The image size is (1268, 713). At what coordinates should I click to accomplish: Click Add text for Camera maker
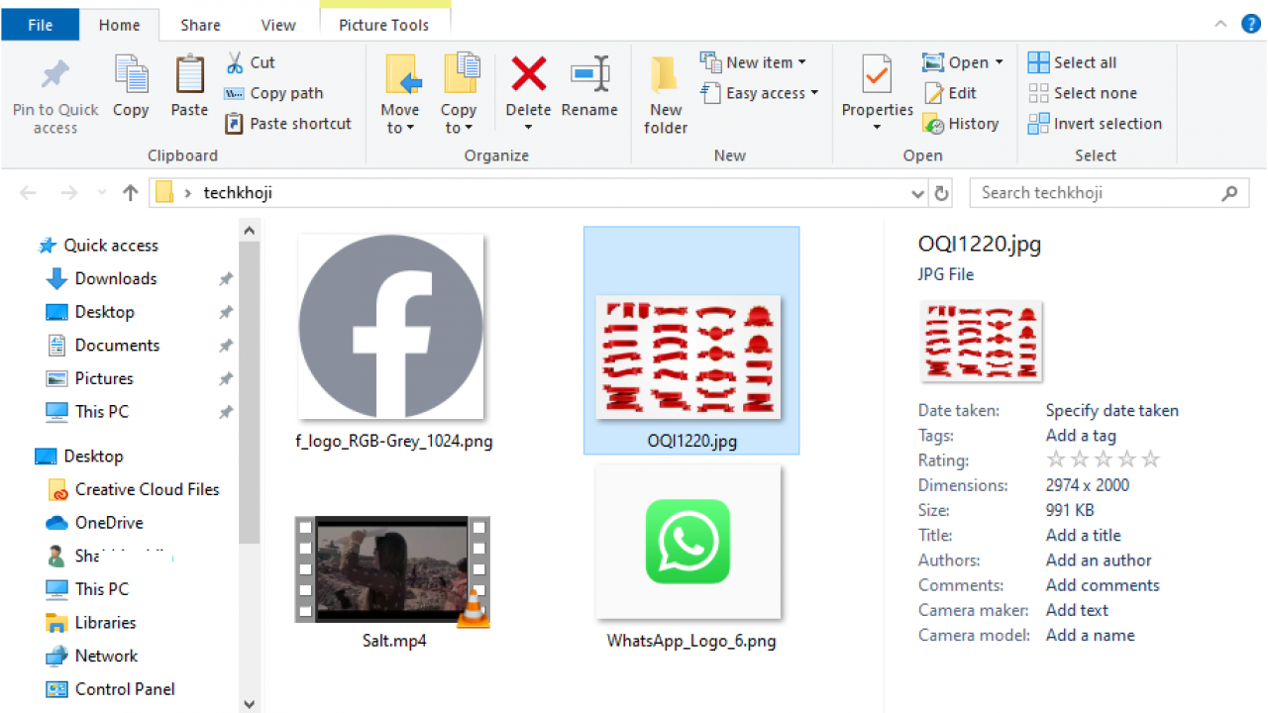point(1077,610)
